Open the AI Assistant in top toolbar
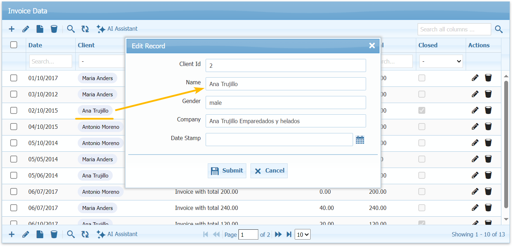The width and height of the screenshot is (512, 247). click(117, 29)
